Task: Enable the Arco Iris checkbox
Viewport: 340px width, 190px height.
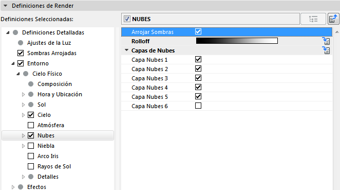Action: (x=31, y=156)
